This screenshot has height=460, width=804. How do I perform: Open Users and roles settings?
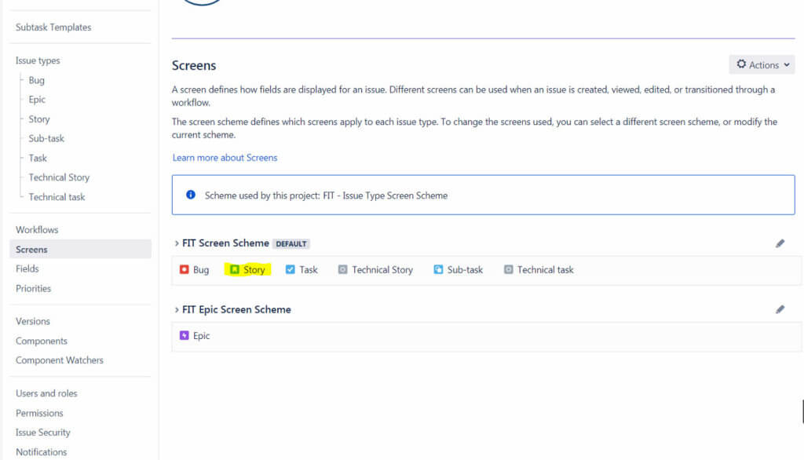[x=46, y=393]
